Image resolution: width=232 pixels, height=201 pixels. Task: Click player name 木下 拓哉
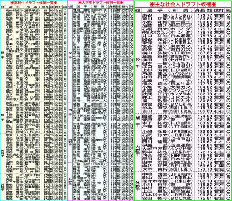(155, 123)
